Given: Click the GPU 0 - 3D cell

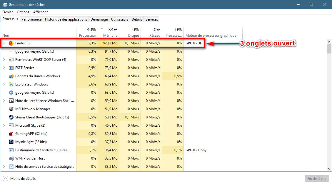Looking at the screenshot, I should (x=194, y=43).
